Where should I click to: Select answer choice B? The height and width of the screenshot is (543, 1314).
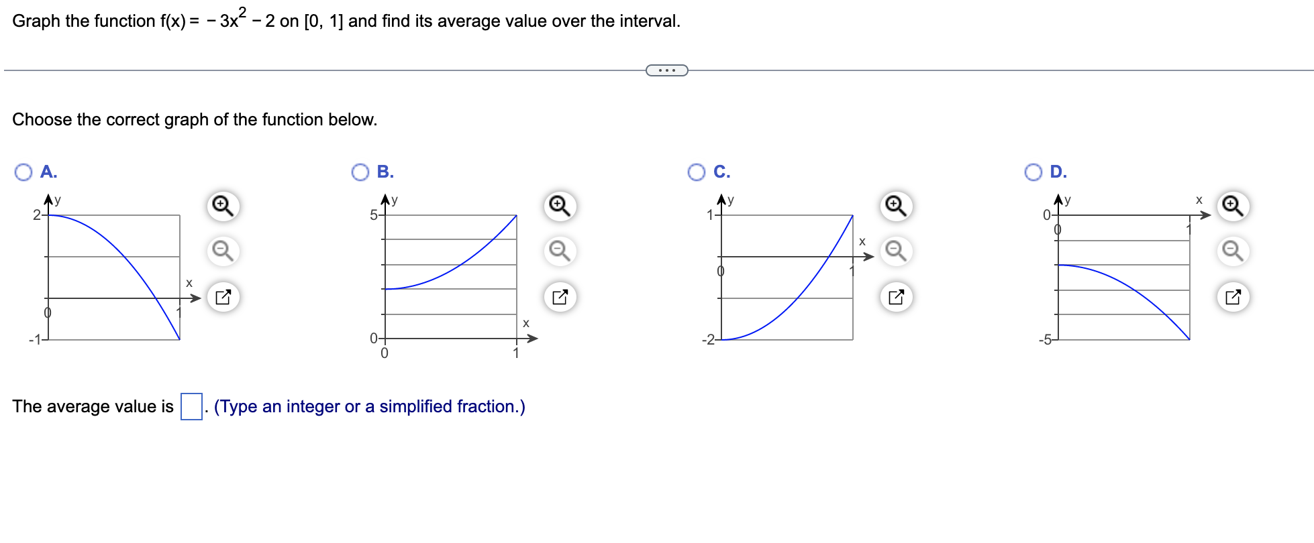coord(360,172)
